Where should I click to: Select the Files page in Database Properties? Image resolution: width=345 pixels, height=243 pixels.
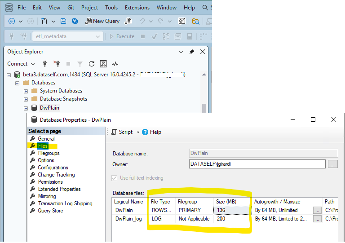43,146
